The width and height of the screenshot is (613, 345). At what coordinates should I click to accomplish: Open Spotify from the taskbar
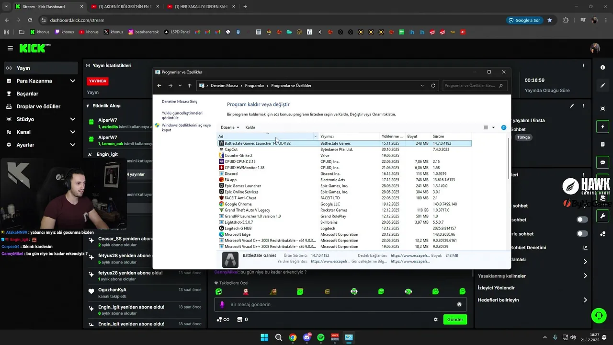point(321,337)
